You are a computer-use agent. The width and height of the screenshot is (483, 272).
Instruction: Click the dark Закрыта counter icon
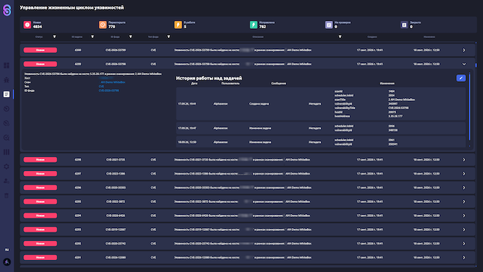pos(404,25)
